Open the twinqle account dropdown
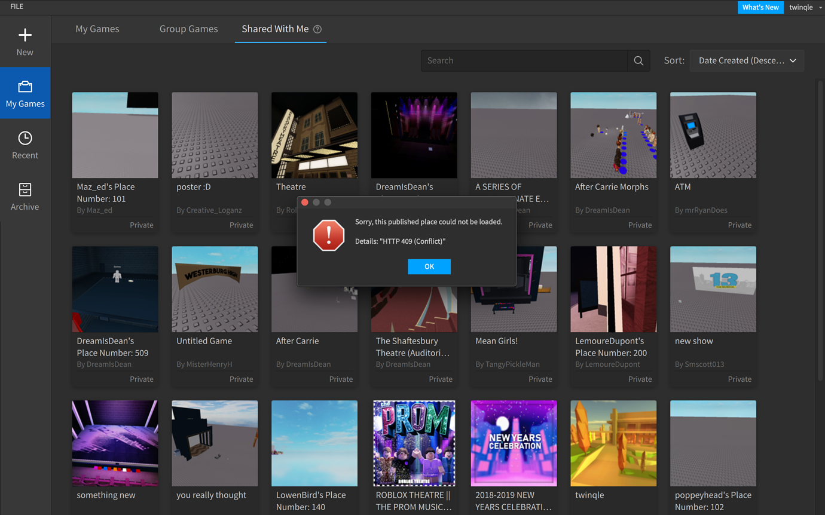Image resolution: width=825 pixels, height=515 pixels. (805, 7)
